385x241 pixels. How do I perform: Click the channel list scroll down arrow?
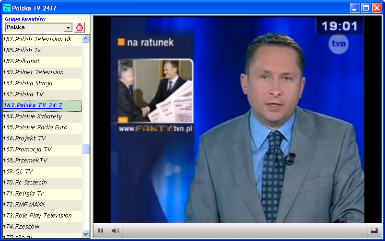(86, 234)
